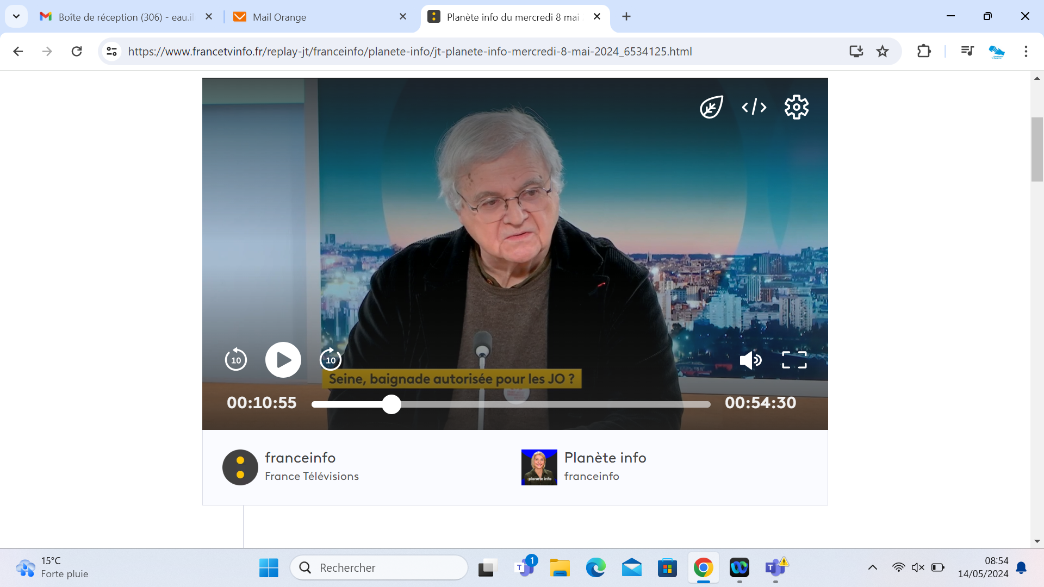Click the video progress slider handle
Image resolution: width=1044 pixels, height=587 pixels.
(x=391, y=404)
